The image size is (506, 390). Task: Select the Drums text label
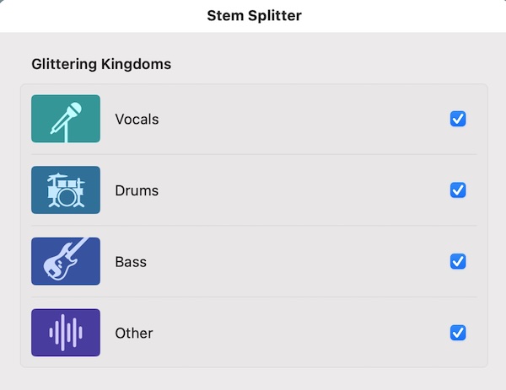click(x=137, y=190)
